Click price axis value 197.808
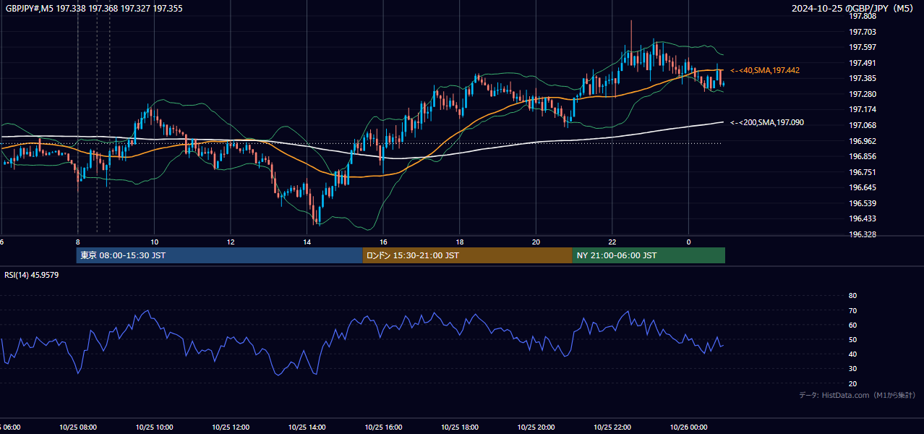The width and height of the screenshot is (924, 434). tap(863, 16)
